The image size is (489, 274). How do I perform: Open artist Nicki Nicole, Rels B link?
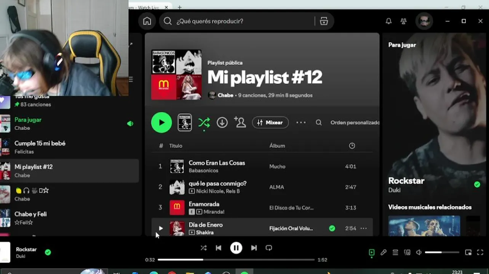coord(218,191)
